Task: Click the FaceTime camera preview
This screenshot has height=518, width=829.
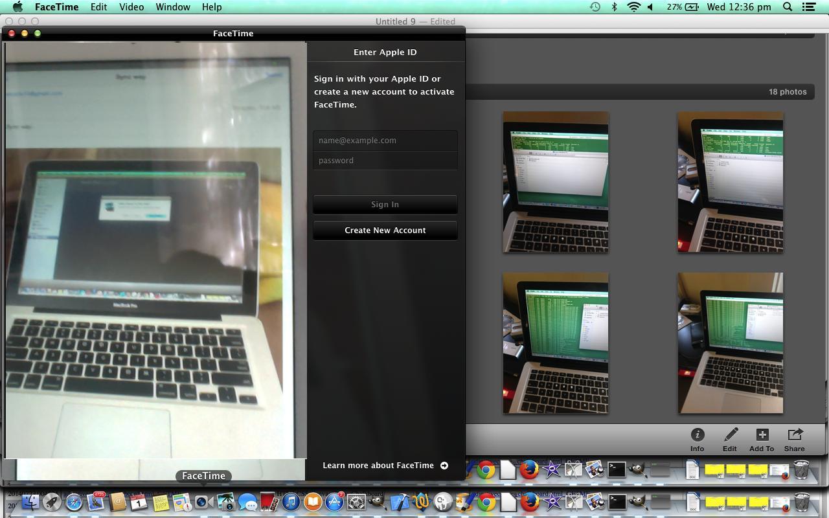Action: (155, 251)
